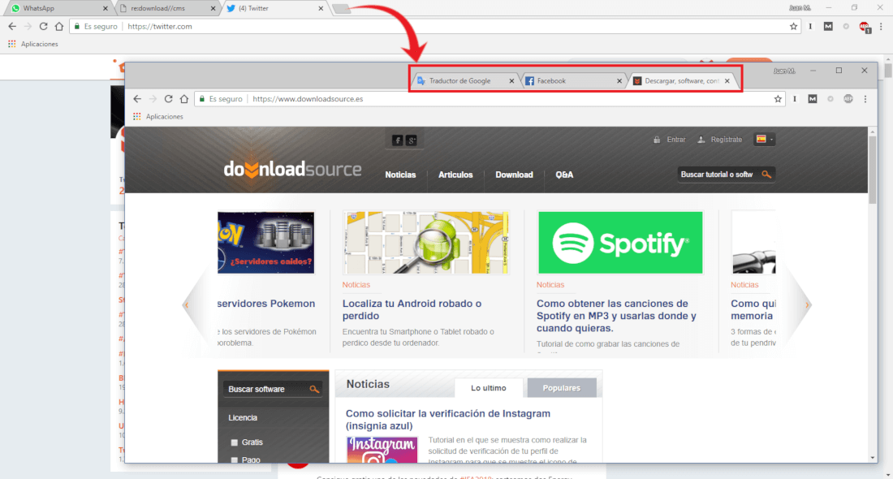Viewport: 893px width, 479px height.
Task: Select Populares news tab
Action: [562, 388]
